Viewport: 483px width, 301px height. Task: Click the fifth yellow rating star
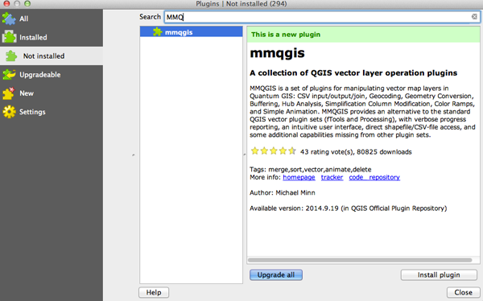tap(292, 151)
